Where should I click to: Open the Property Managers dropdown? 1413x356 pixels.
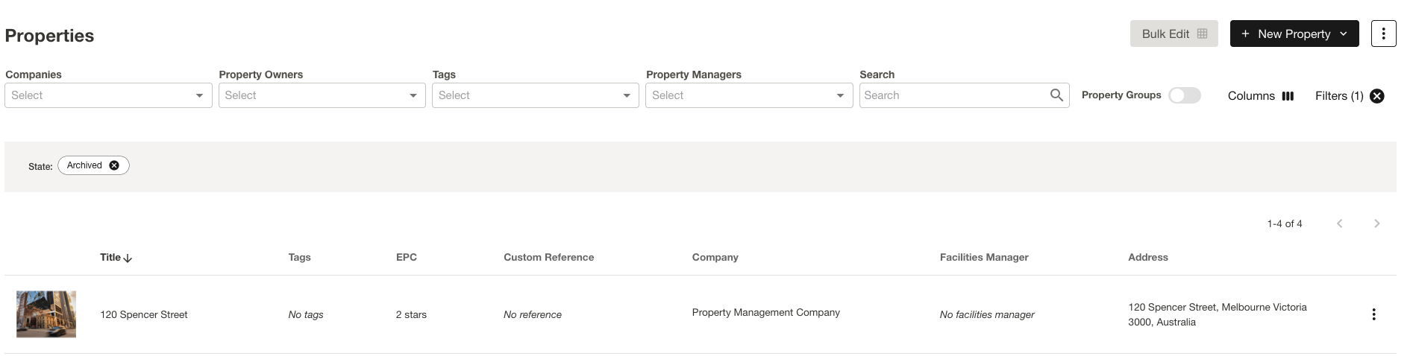pyautogui.click(x=748, y=95)
